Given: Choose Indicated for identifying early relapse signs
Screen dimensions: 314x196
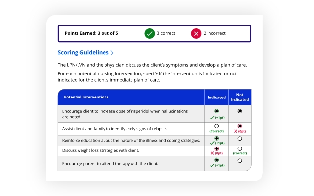Looking at the screenshot, I should click(216, 126).
